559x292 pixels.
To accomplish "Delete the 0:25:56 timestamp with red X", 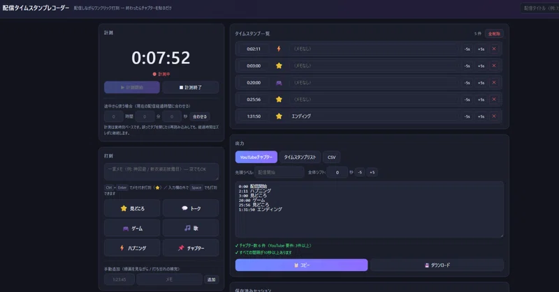I will [x=494, y=99].
